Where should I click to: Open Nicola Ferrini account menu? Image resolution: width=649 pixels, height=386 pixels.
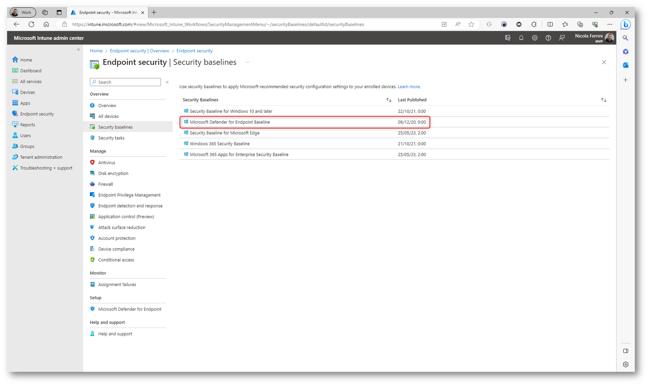click(594, 38)
